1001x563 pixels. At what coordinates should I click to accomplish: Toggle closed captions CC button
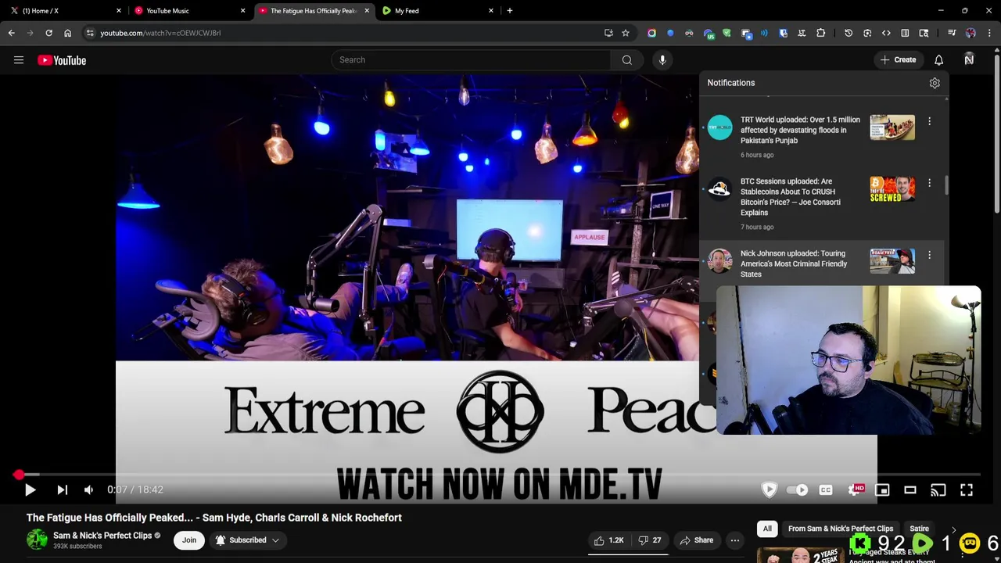coord(826,489)
